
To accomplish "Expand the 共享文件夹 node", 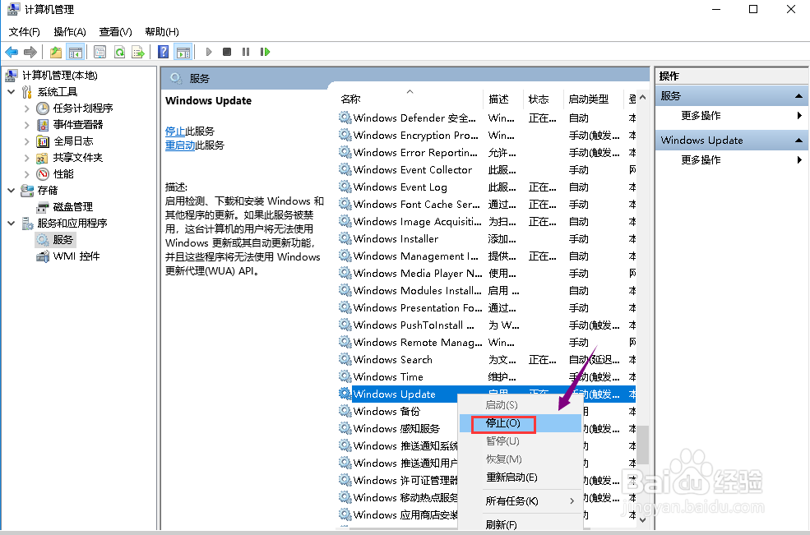I will click(27, 158).
